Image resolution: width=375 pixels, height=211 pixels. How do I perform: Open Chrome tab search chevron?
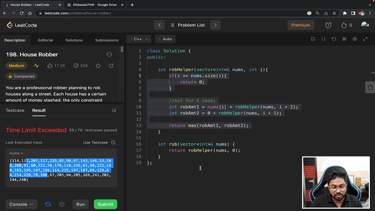pos(370,5)
